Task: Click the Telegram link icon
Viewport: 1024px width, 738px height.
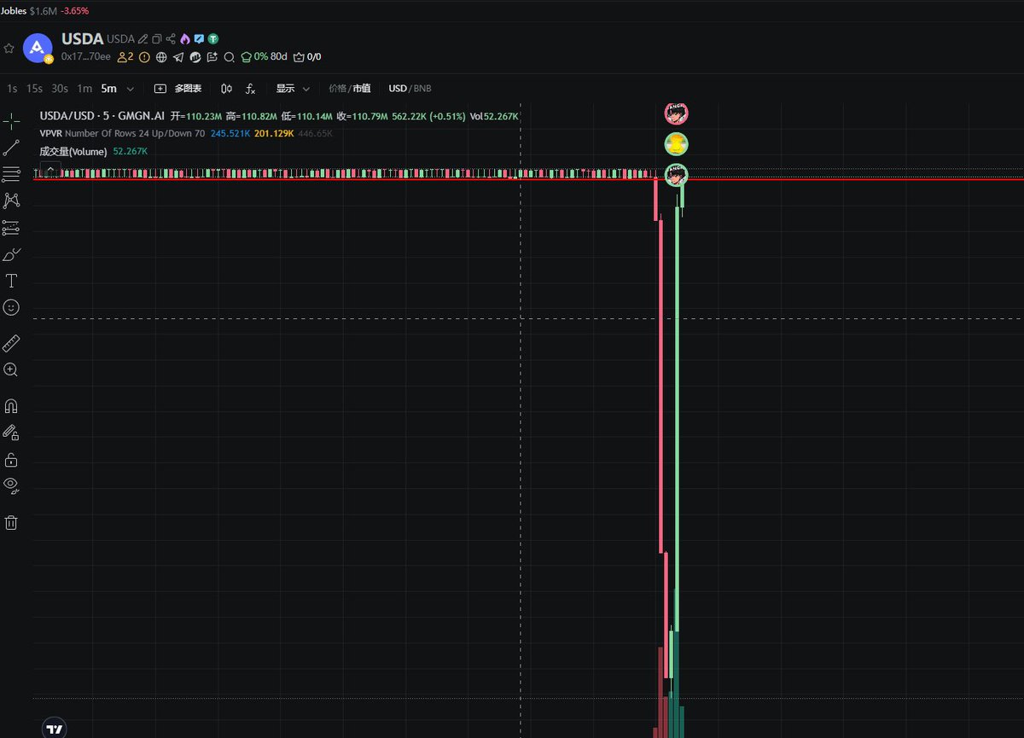Action: pyautogui.click(x=178, y=57)
